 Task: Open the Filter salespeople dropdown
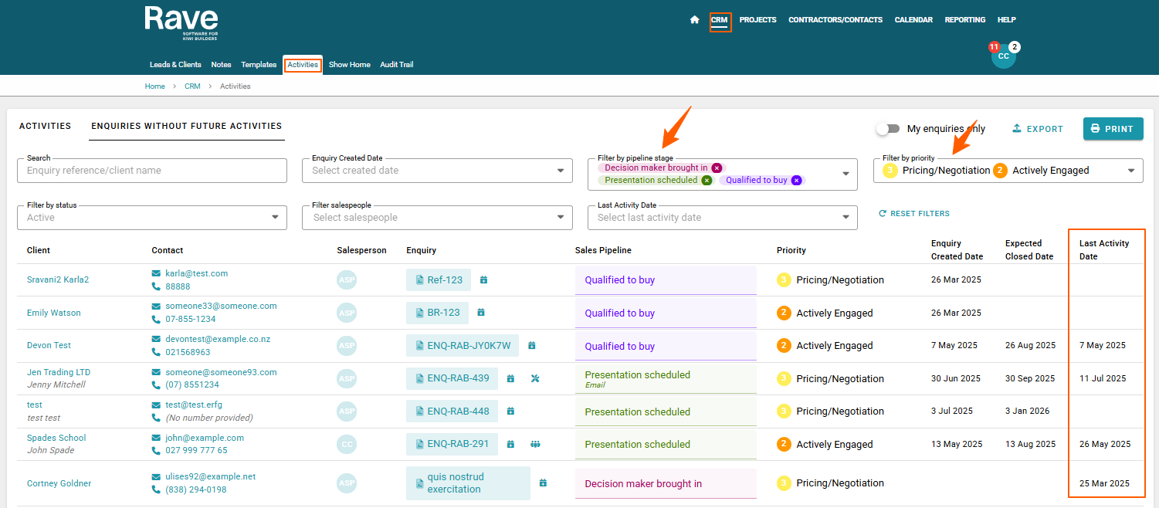[437, 218]
